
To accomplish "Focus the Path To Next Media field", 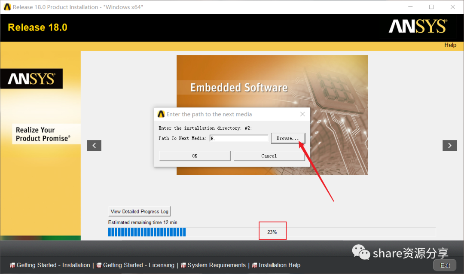I will pos(239,138).
